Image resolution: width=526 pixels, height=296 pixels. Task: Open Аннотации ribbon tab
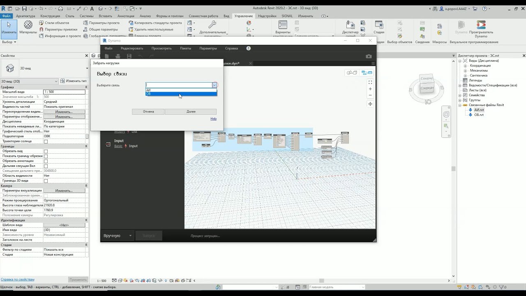(x=126, y=16)
